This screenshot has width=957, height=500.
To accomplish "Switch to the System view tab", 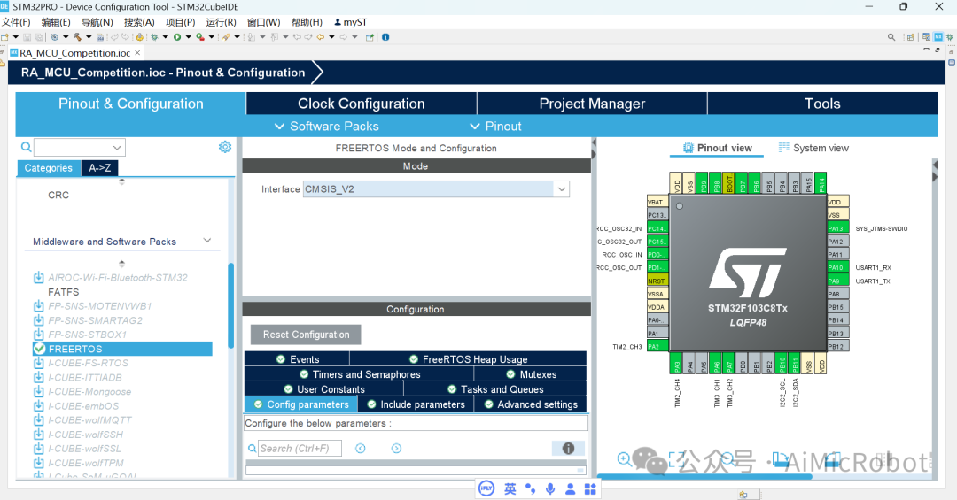I will tap(813, 148).
